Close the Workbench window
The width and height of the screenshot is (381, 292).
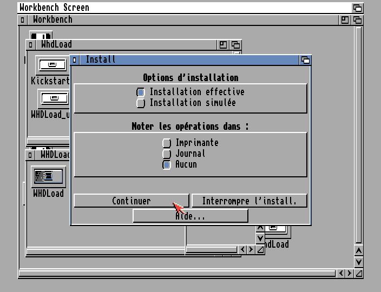click(x=22, y=20)
